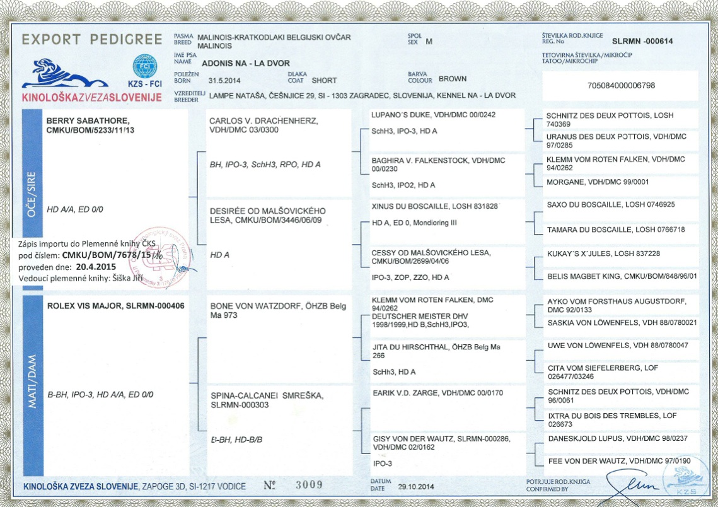Select DESIRÉE OD MALŠOVICKÉHO LESA entry
This screenshot has width=718, height=507.
click(279, 245)
